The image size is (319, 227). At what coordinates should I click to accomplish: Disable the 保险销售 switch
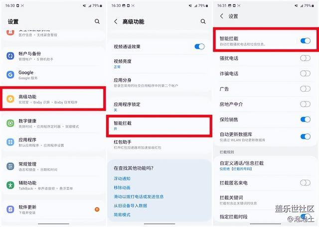click(x=306, y=119)
